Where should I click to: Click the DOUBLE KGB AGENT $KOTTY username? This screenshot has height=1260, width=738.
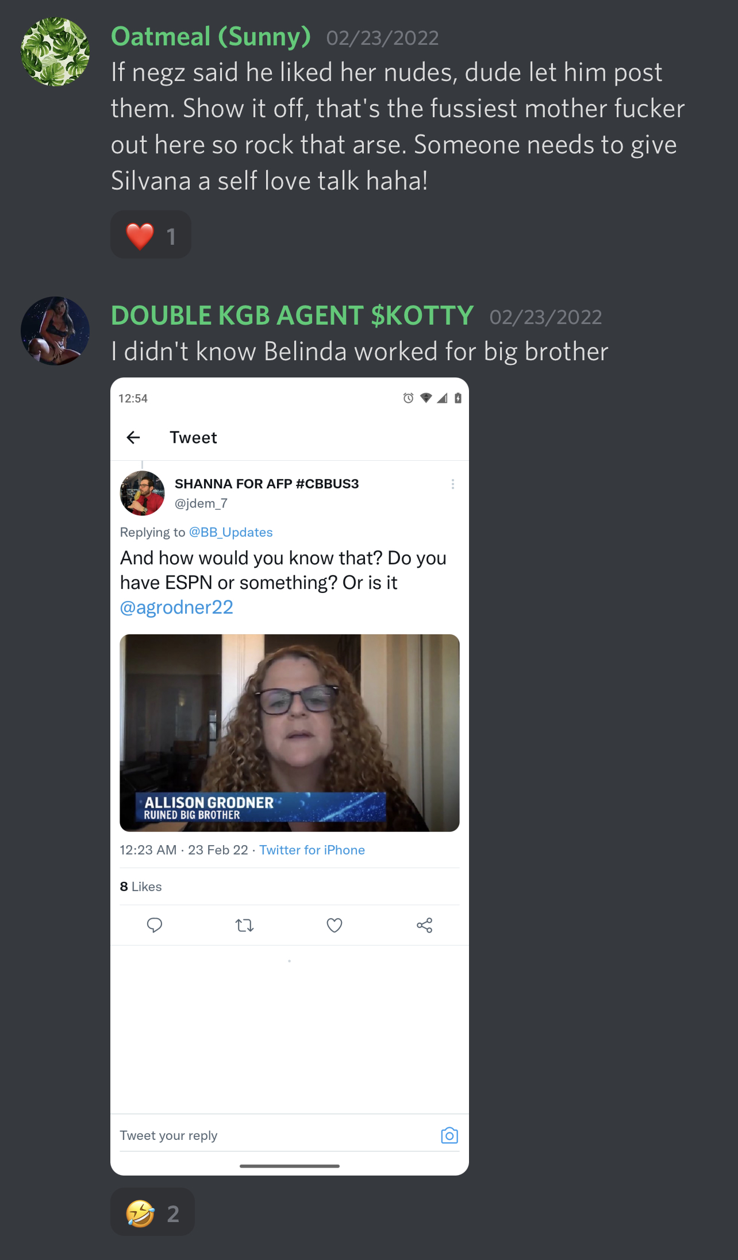(x=293, y=315)
